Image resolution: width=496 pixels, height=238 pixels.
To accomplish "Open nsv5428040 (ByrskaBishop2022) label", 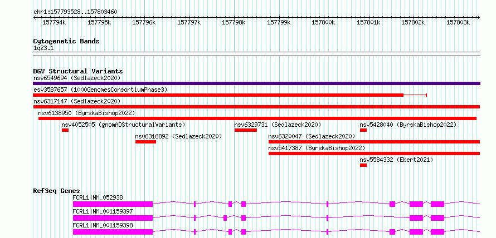I will pyautogui.click(x=408, y=125).
